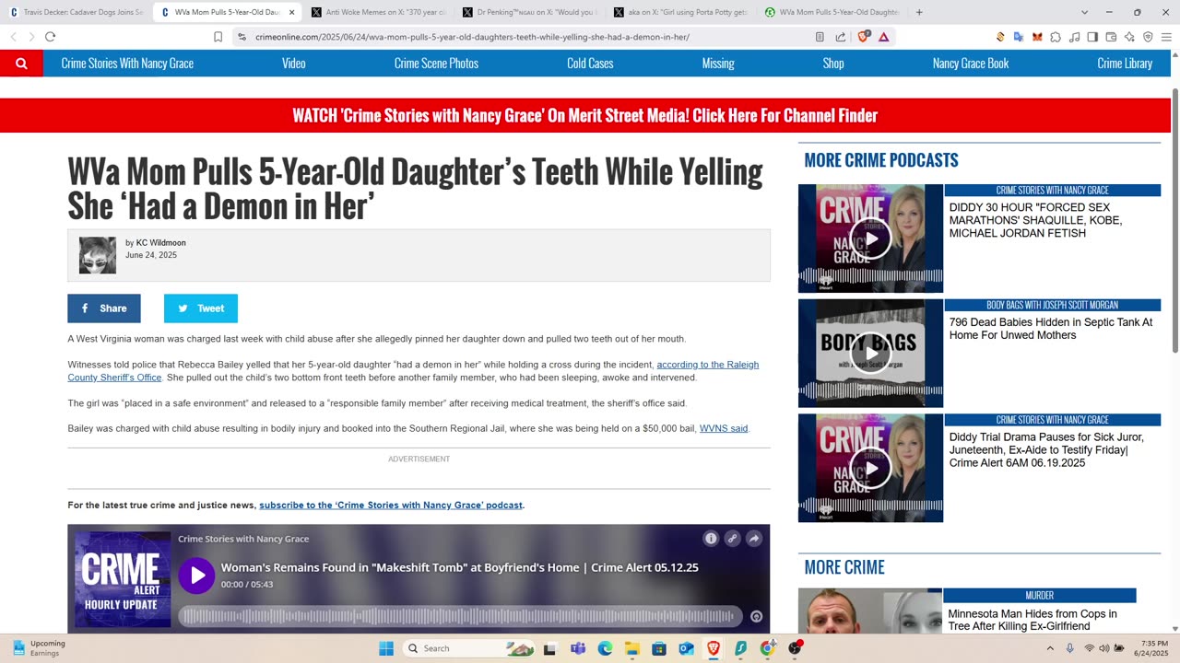Go to Cold Cases section

(x=590, y=64)
